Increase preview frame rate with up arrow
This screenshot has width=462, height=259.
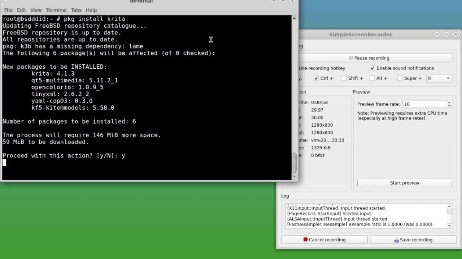click(449, 102)
